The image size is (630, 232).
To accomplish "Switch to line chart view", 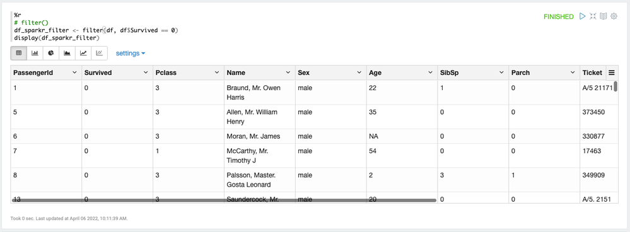I will click(x=83, y=53).
